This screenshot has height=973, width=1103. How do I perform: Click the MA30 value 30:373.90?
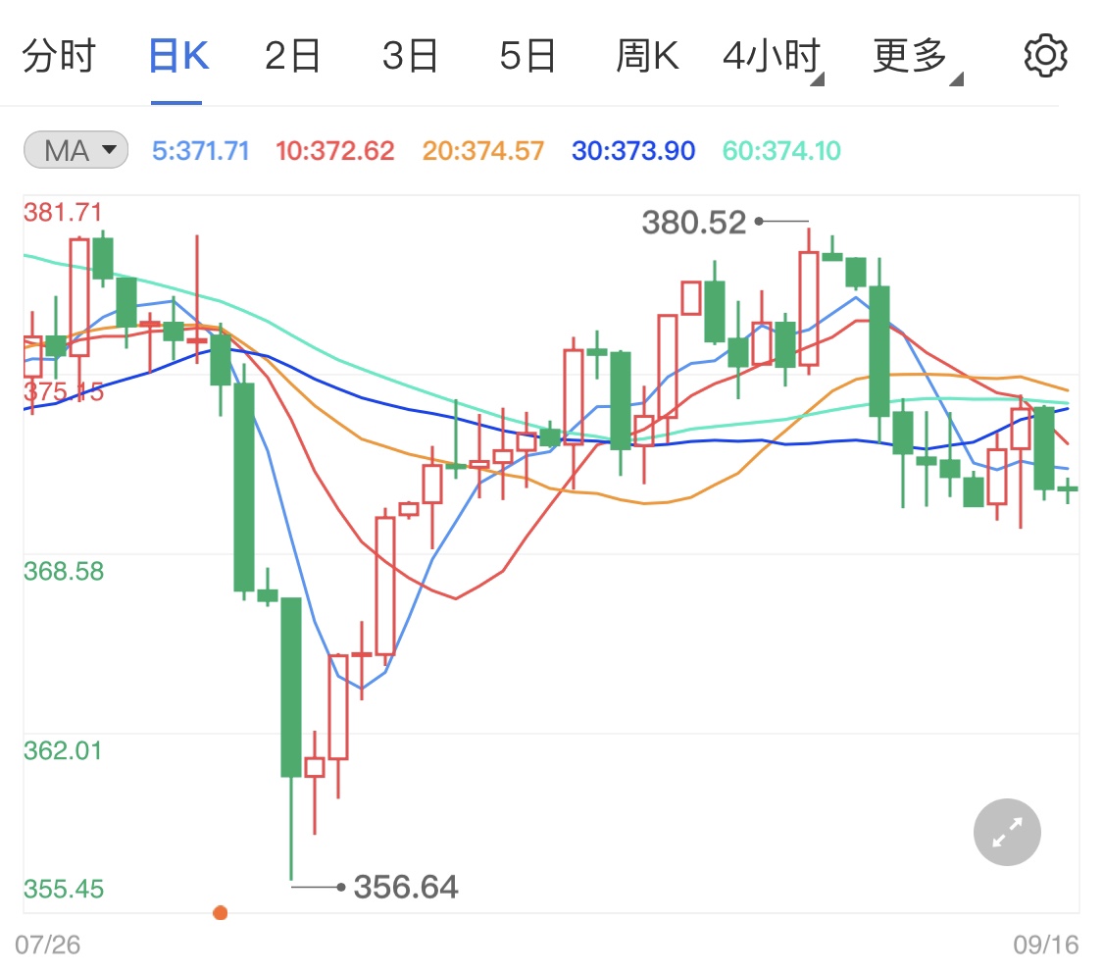[633, 150]
